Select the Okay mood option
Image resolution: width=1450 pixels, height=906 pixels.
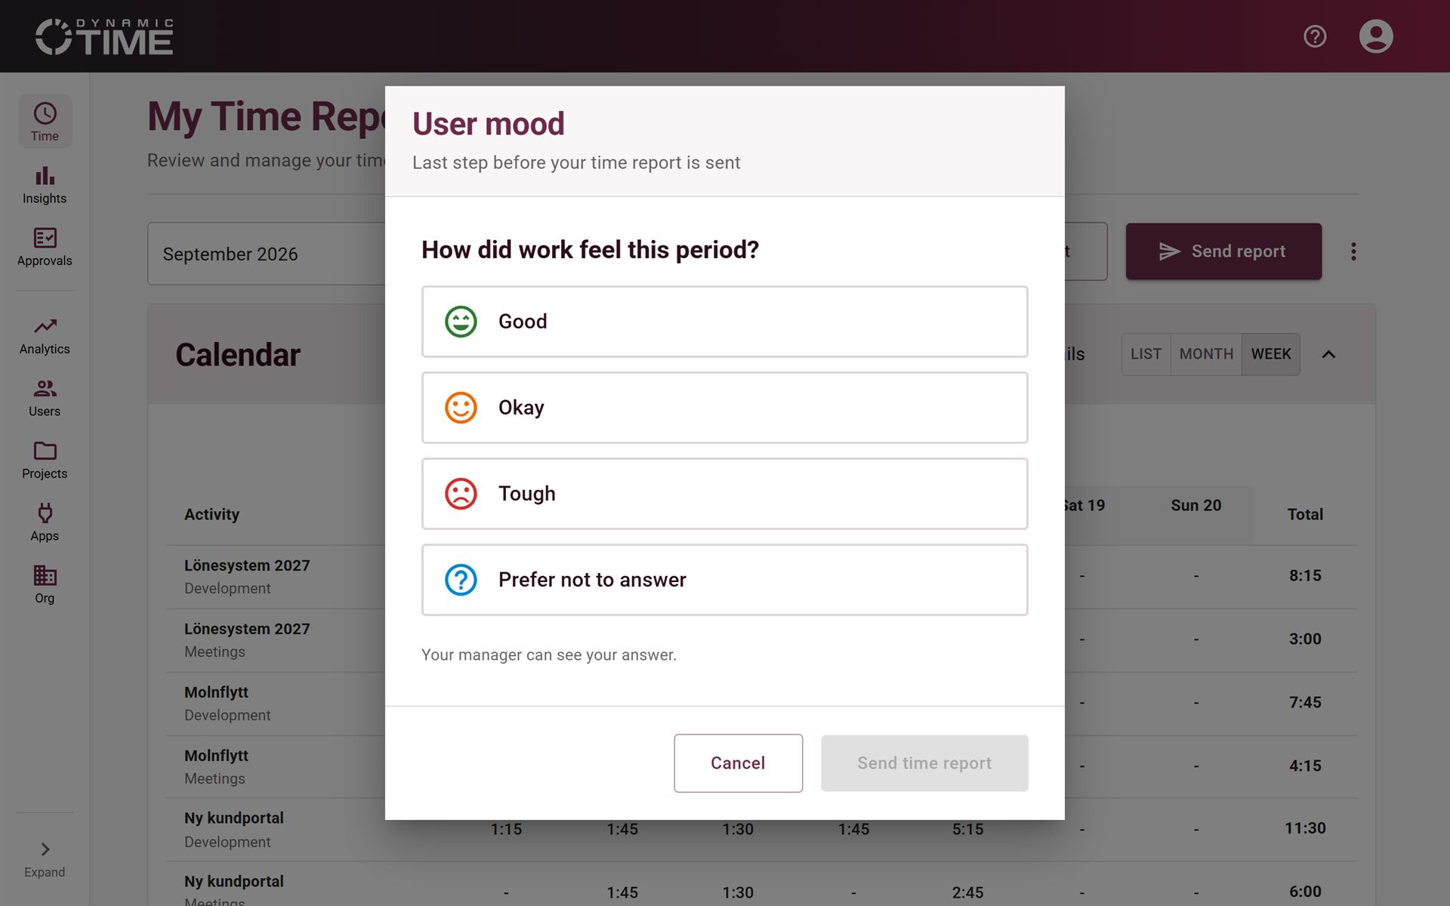(x=724, y=408)
